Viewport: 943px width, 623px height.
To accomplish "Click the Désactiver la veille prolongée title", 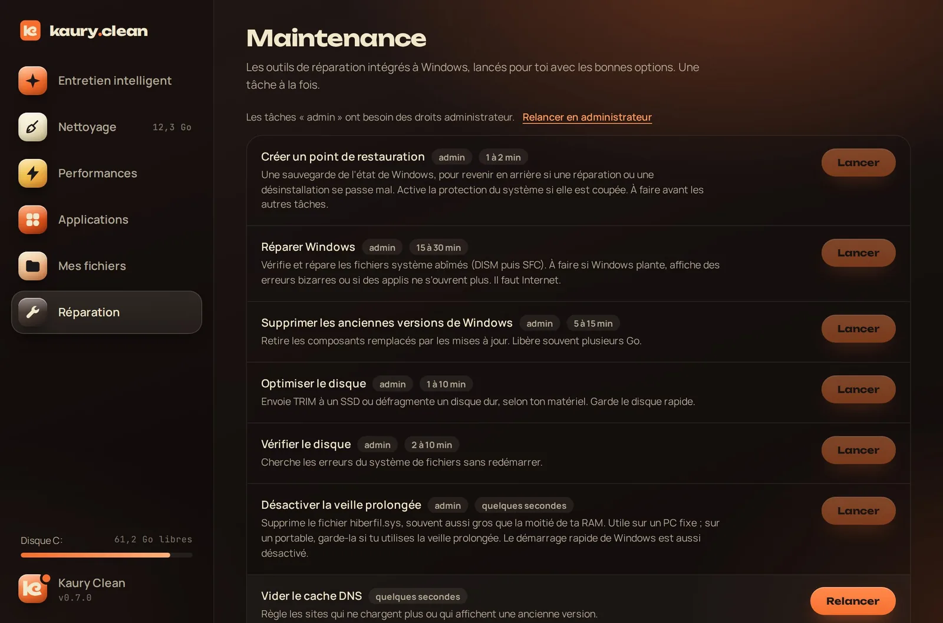I will click(x=341, y=505).
